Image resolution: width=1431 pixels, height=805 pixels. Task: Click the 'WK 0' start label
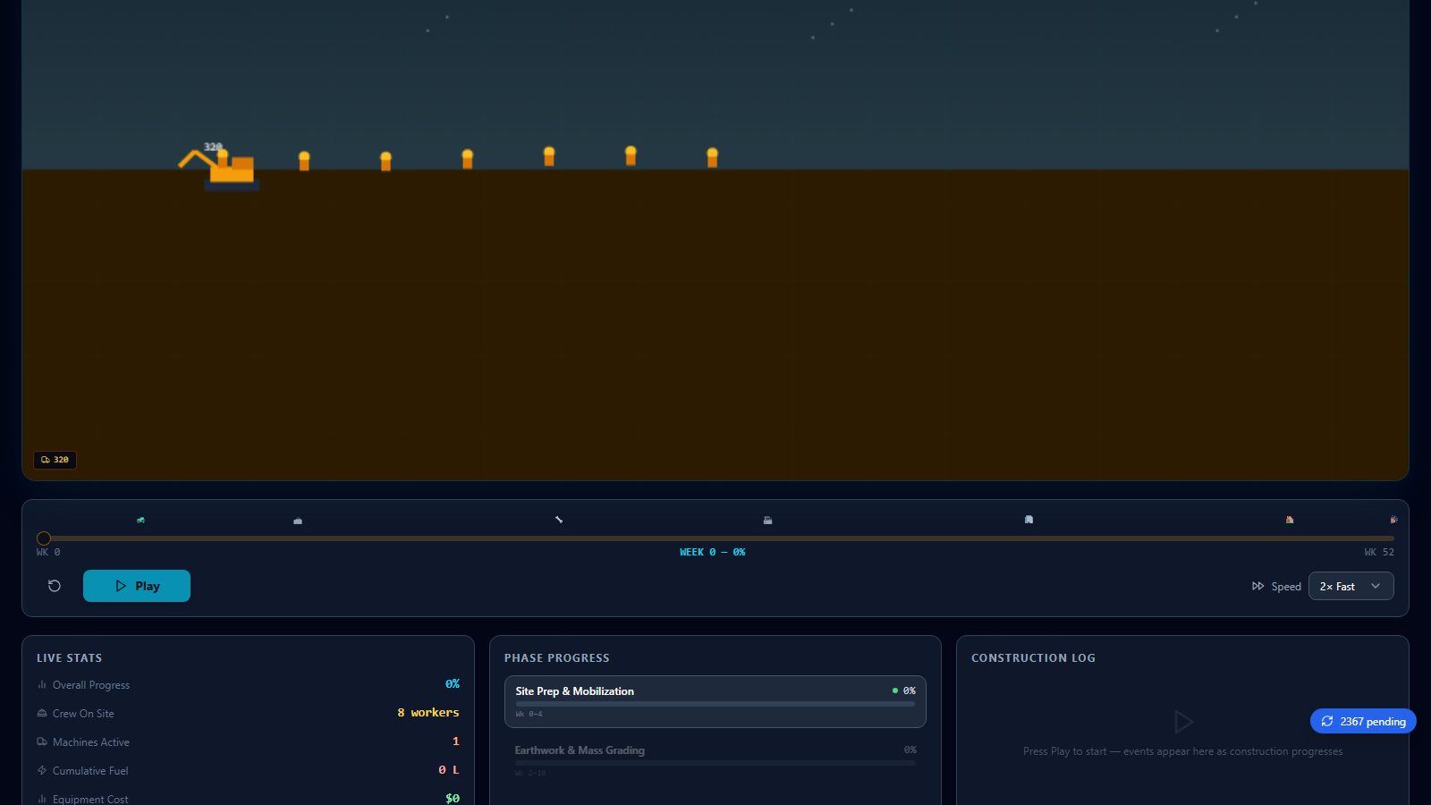pyautogui.click(x=48, y=552)
